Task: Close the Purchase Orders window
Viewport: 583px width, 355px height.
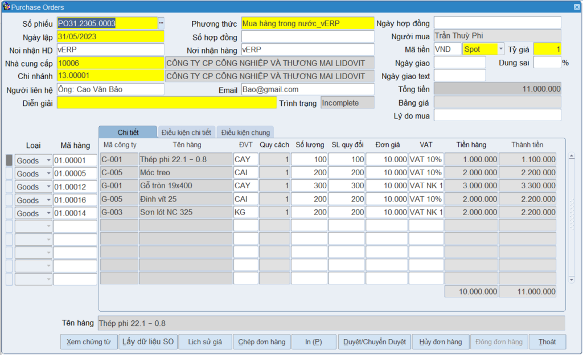Action: coord(577,7)
